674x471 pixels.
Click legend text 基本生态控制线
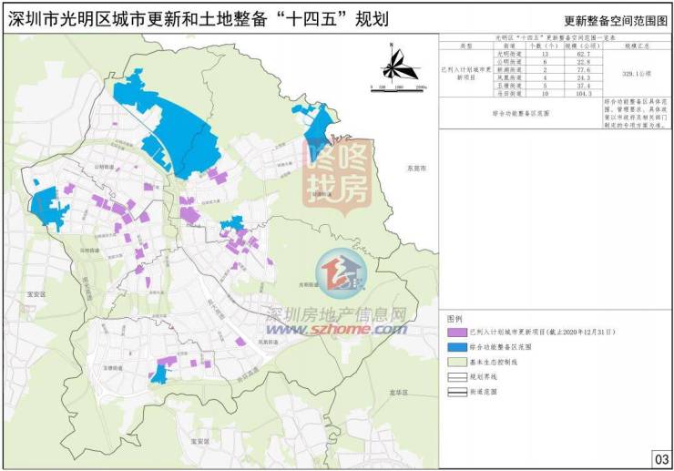click(x=494, y=363)
